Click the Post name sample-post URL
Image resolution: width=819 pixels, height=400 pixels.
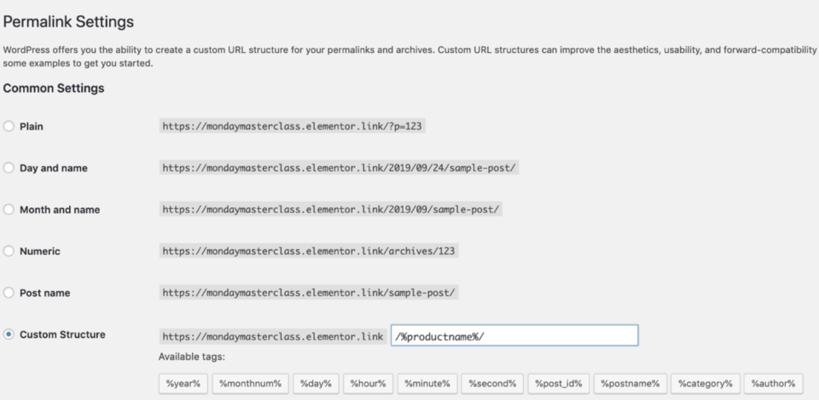(310, 293)
